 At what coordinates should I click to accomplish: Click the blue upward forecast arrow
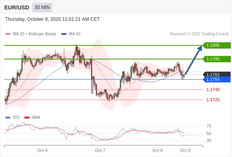(193, 60)
